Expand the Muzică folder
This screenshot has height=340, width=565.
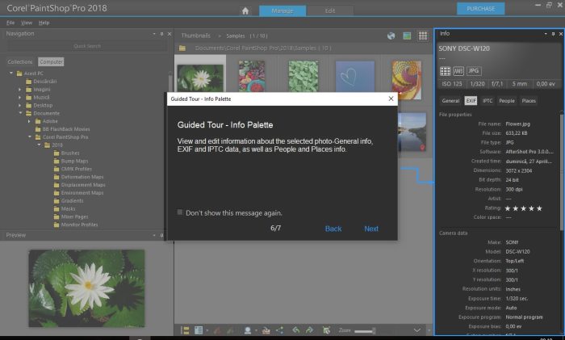[x=20, y=97]
